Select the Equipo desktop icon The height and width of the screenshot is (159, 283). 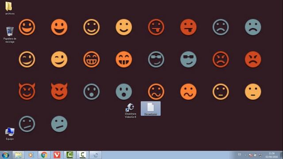point(10,133)
